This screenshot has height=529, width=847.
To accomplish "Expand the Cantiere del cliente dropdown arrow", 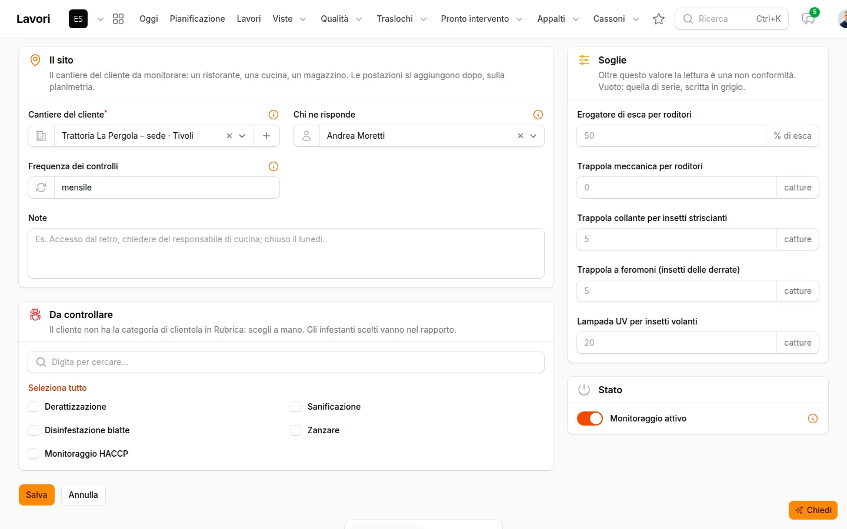I will [x=242, y=136].
